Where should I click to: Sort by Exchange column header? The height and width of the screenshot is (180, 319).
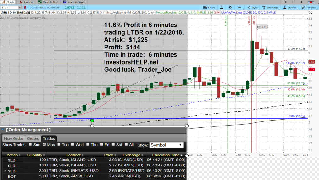point(132,155)
